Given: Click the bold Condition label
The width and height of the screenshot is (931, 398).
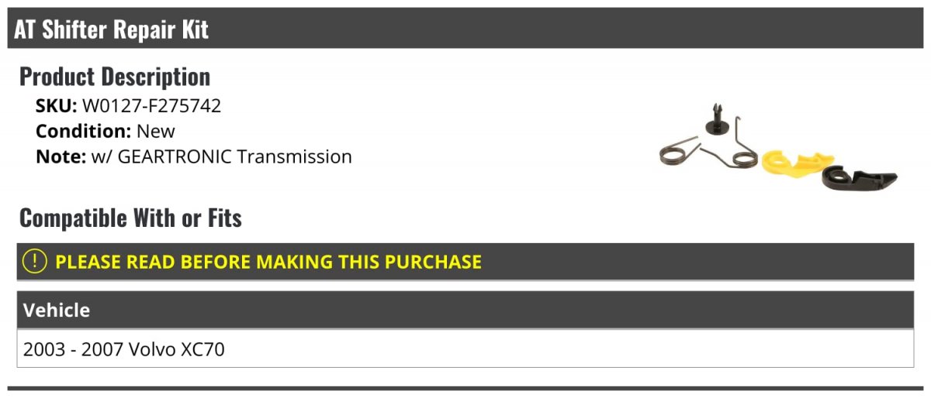Looking at the screenshot, I should coord(83,131).
